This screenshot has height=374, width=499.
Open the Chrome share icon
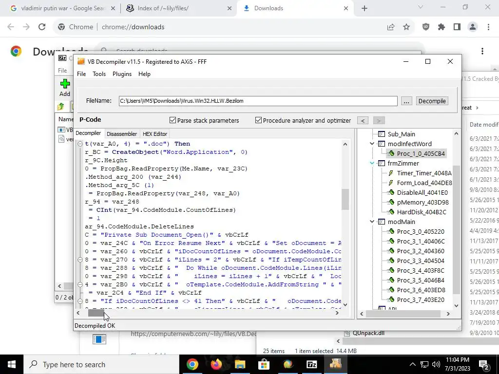coord(391,27)
